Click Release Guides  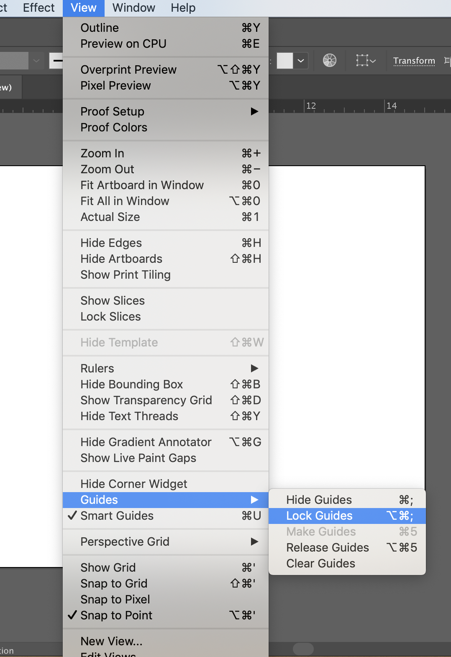tap(328, 547)
